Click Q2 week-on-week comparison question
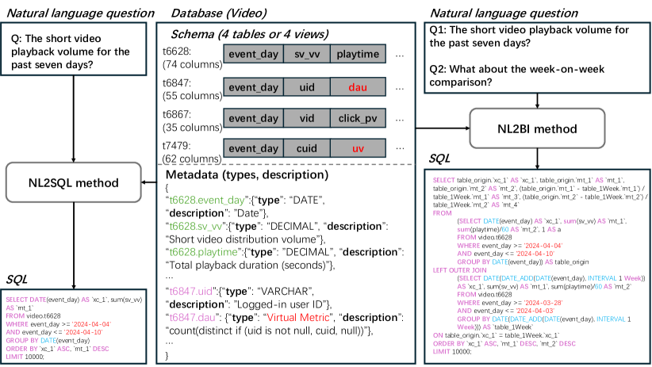The width and height of the screenshot is (652, 367). [x=516, y=75]
